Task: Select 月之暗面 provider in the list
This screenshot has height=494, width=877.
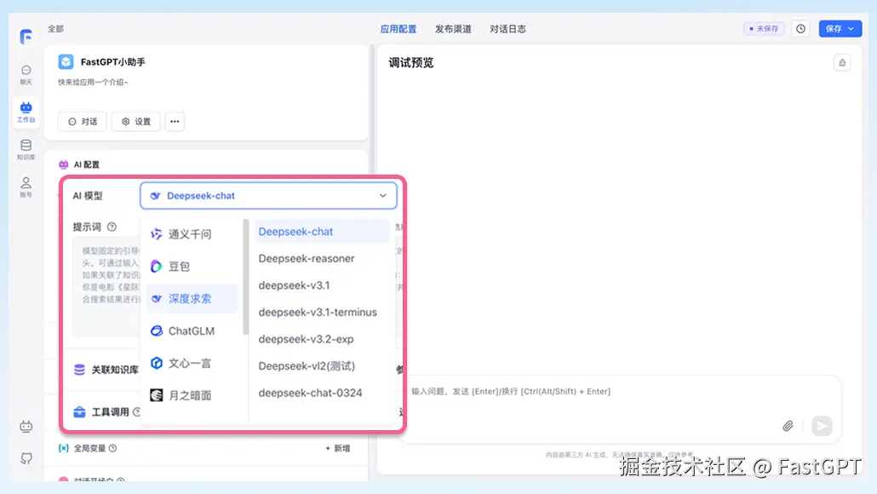Action: click(x=192, y=395)
